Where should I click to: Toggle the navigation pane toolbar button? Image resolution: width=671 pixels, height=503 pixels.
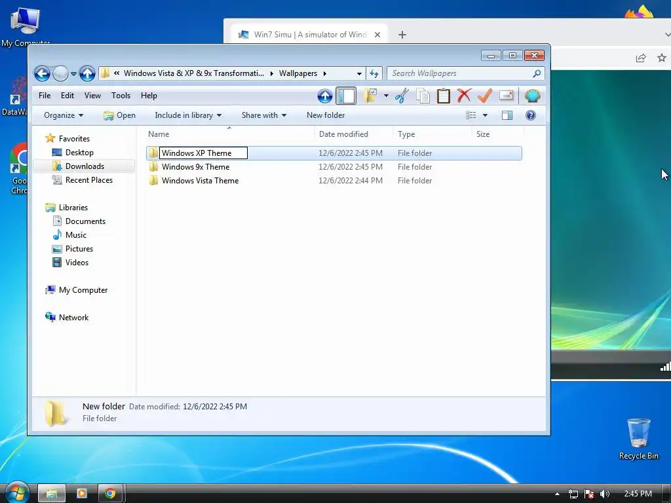[x=346, y=96]
